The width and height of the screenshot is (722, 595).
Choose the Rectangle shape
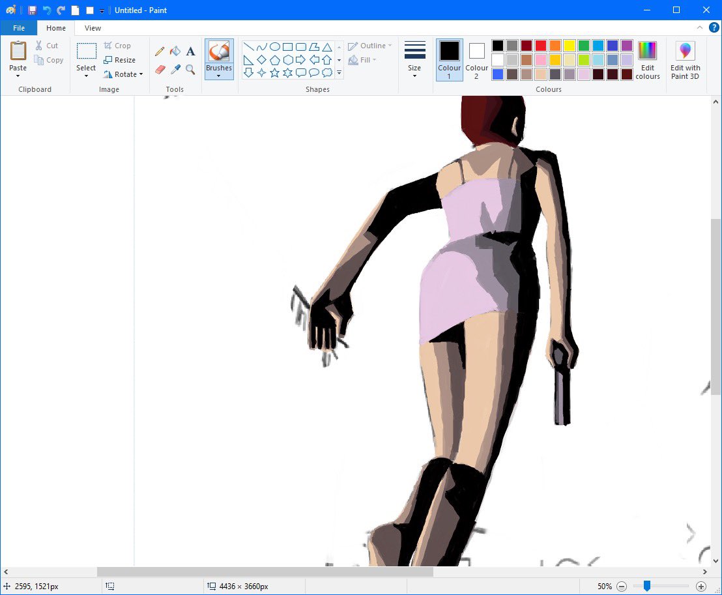[288, 47]
